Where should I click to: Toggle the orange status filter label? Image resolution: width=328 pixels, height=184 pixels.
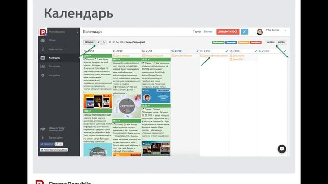(243, 42)
